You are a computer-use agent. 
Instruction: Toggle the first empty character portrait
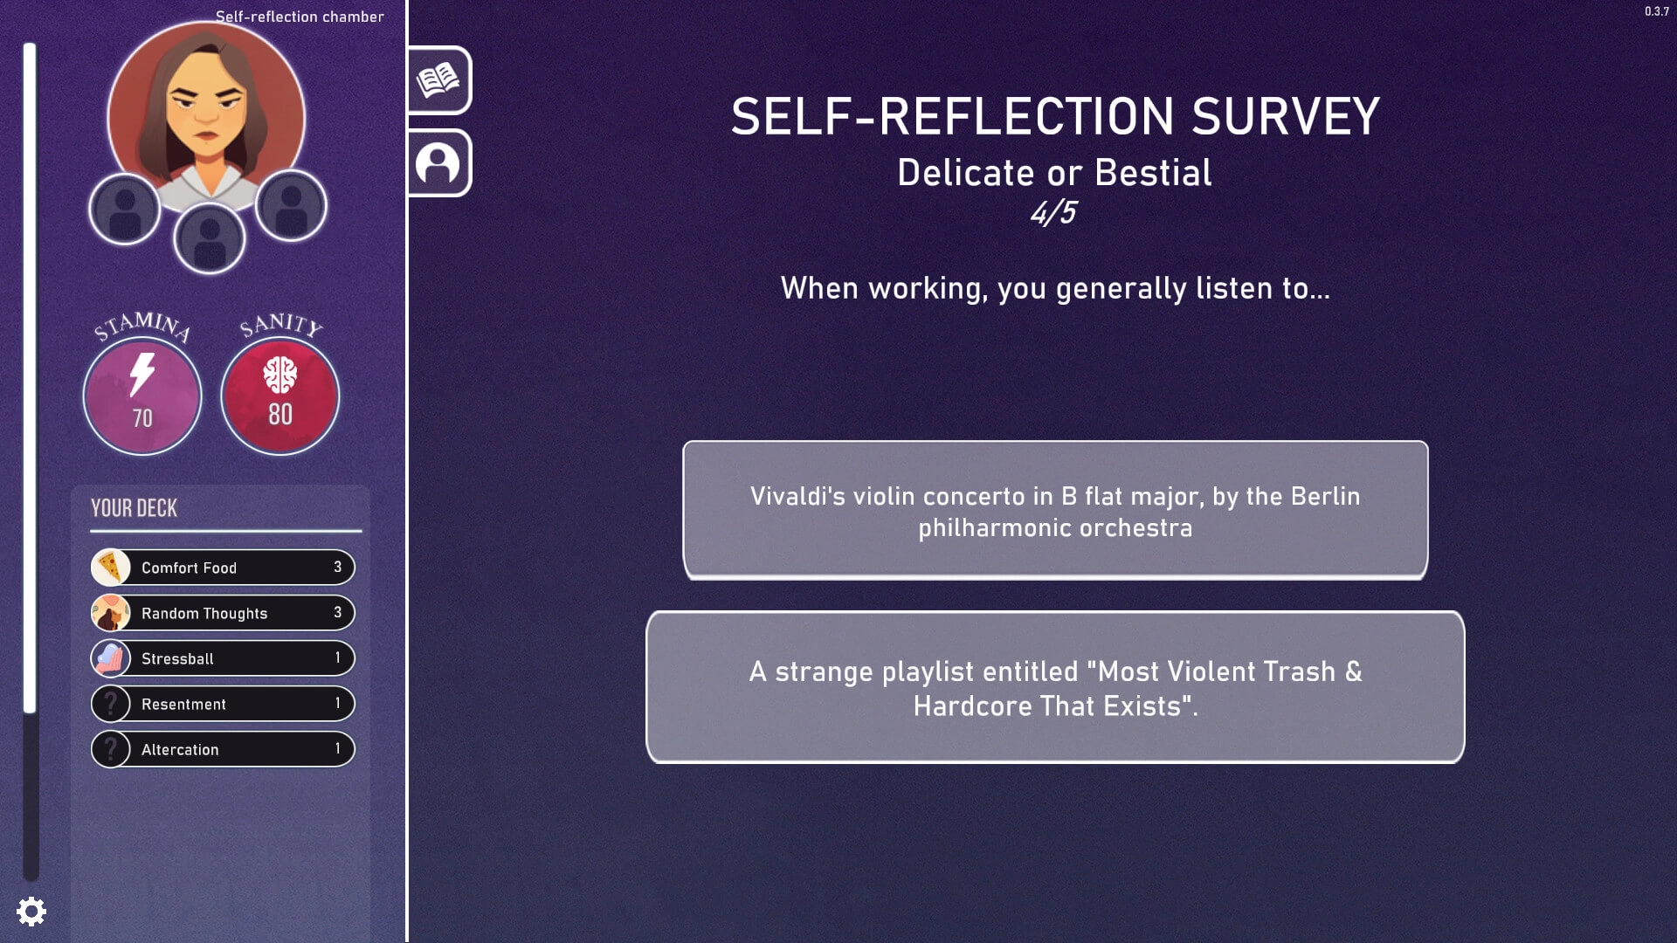point(123,207)
